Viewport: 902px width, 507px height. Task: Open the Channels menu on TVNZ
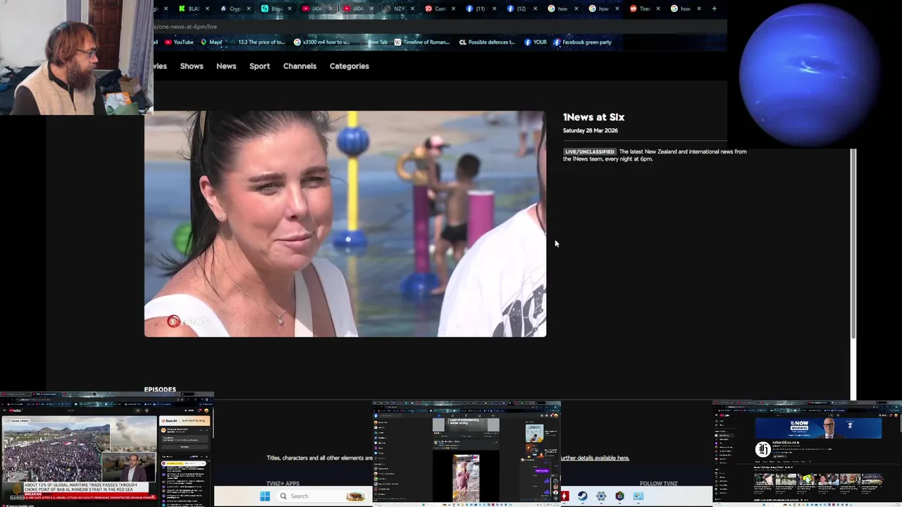coord(299,66)
